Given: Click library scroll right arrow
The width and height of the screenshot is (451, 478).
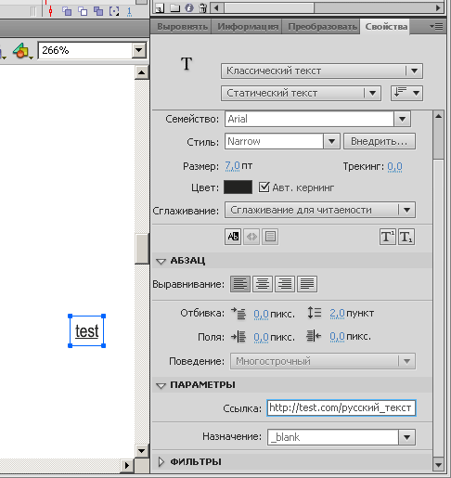Looking at the screenshot, I should pyautogui.click(x=438, y=7).
